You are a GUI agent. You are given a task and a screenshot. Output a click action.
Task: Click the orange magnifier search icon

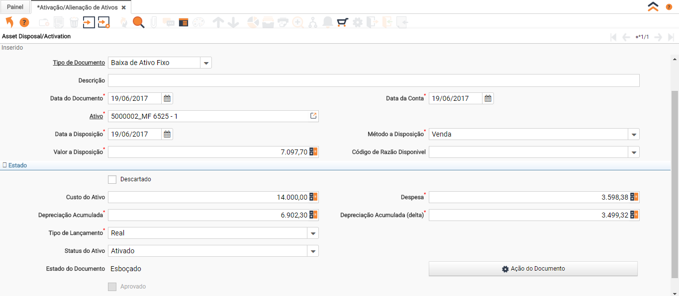point(138,22)
